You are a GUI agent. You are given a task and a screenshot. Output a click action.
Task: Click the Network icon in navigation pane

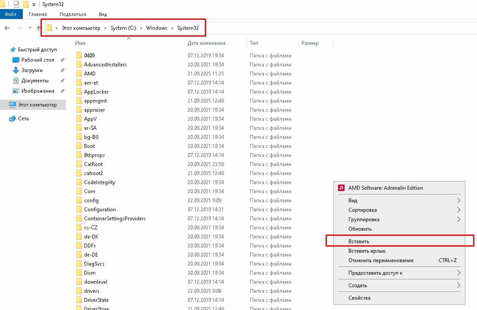coord(13,119)
